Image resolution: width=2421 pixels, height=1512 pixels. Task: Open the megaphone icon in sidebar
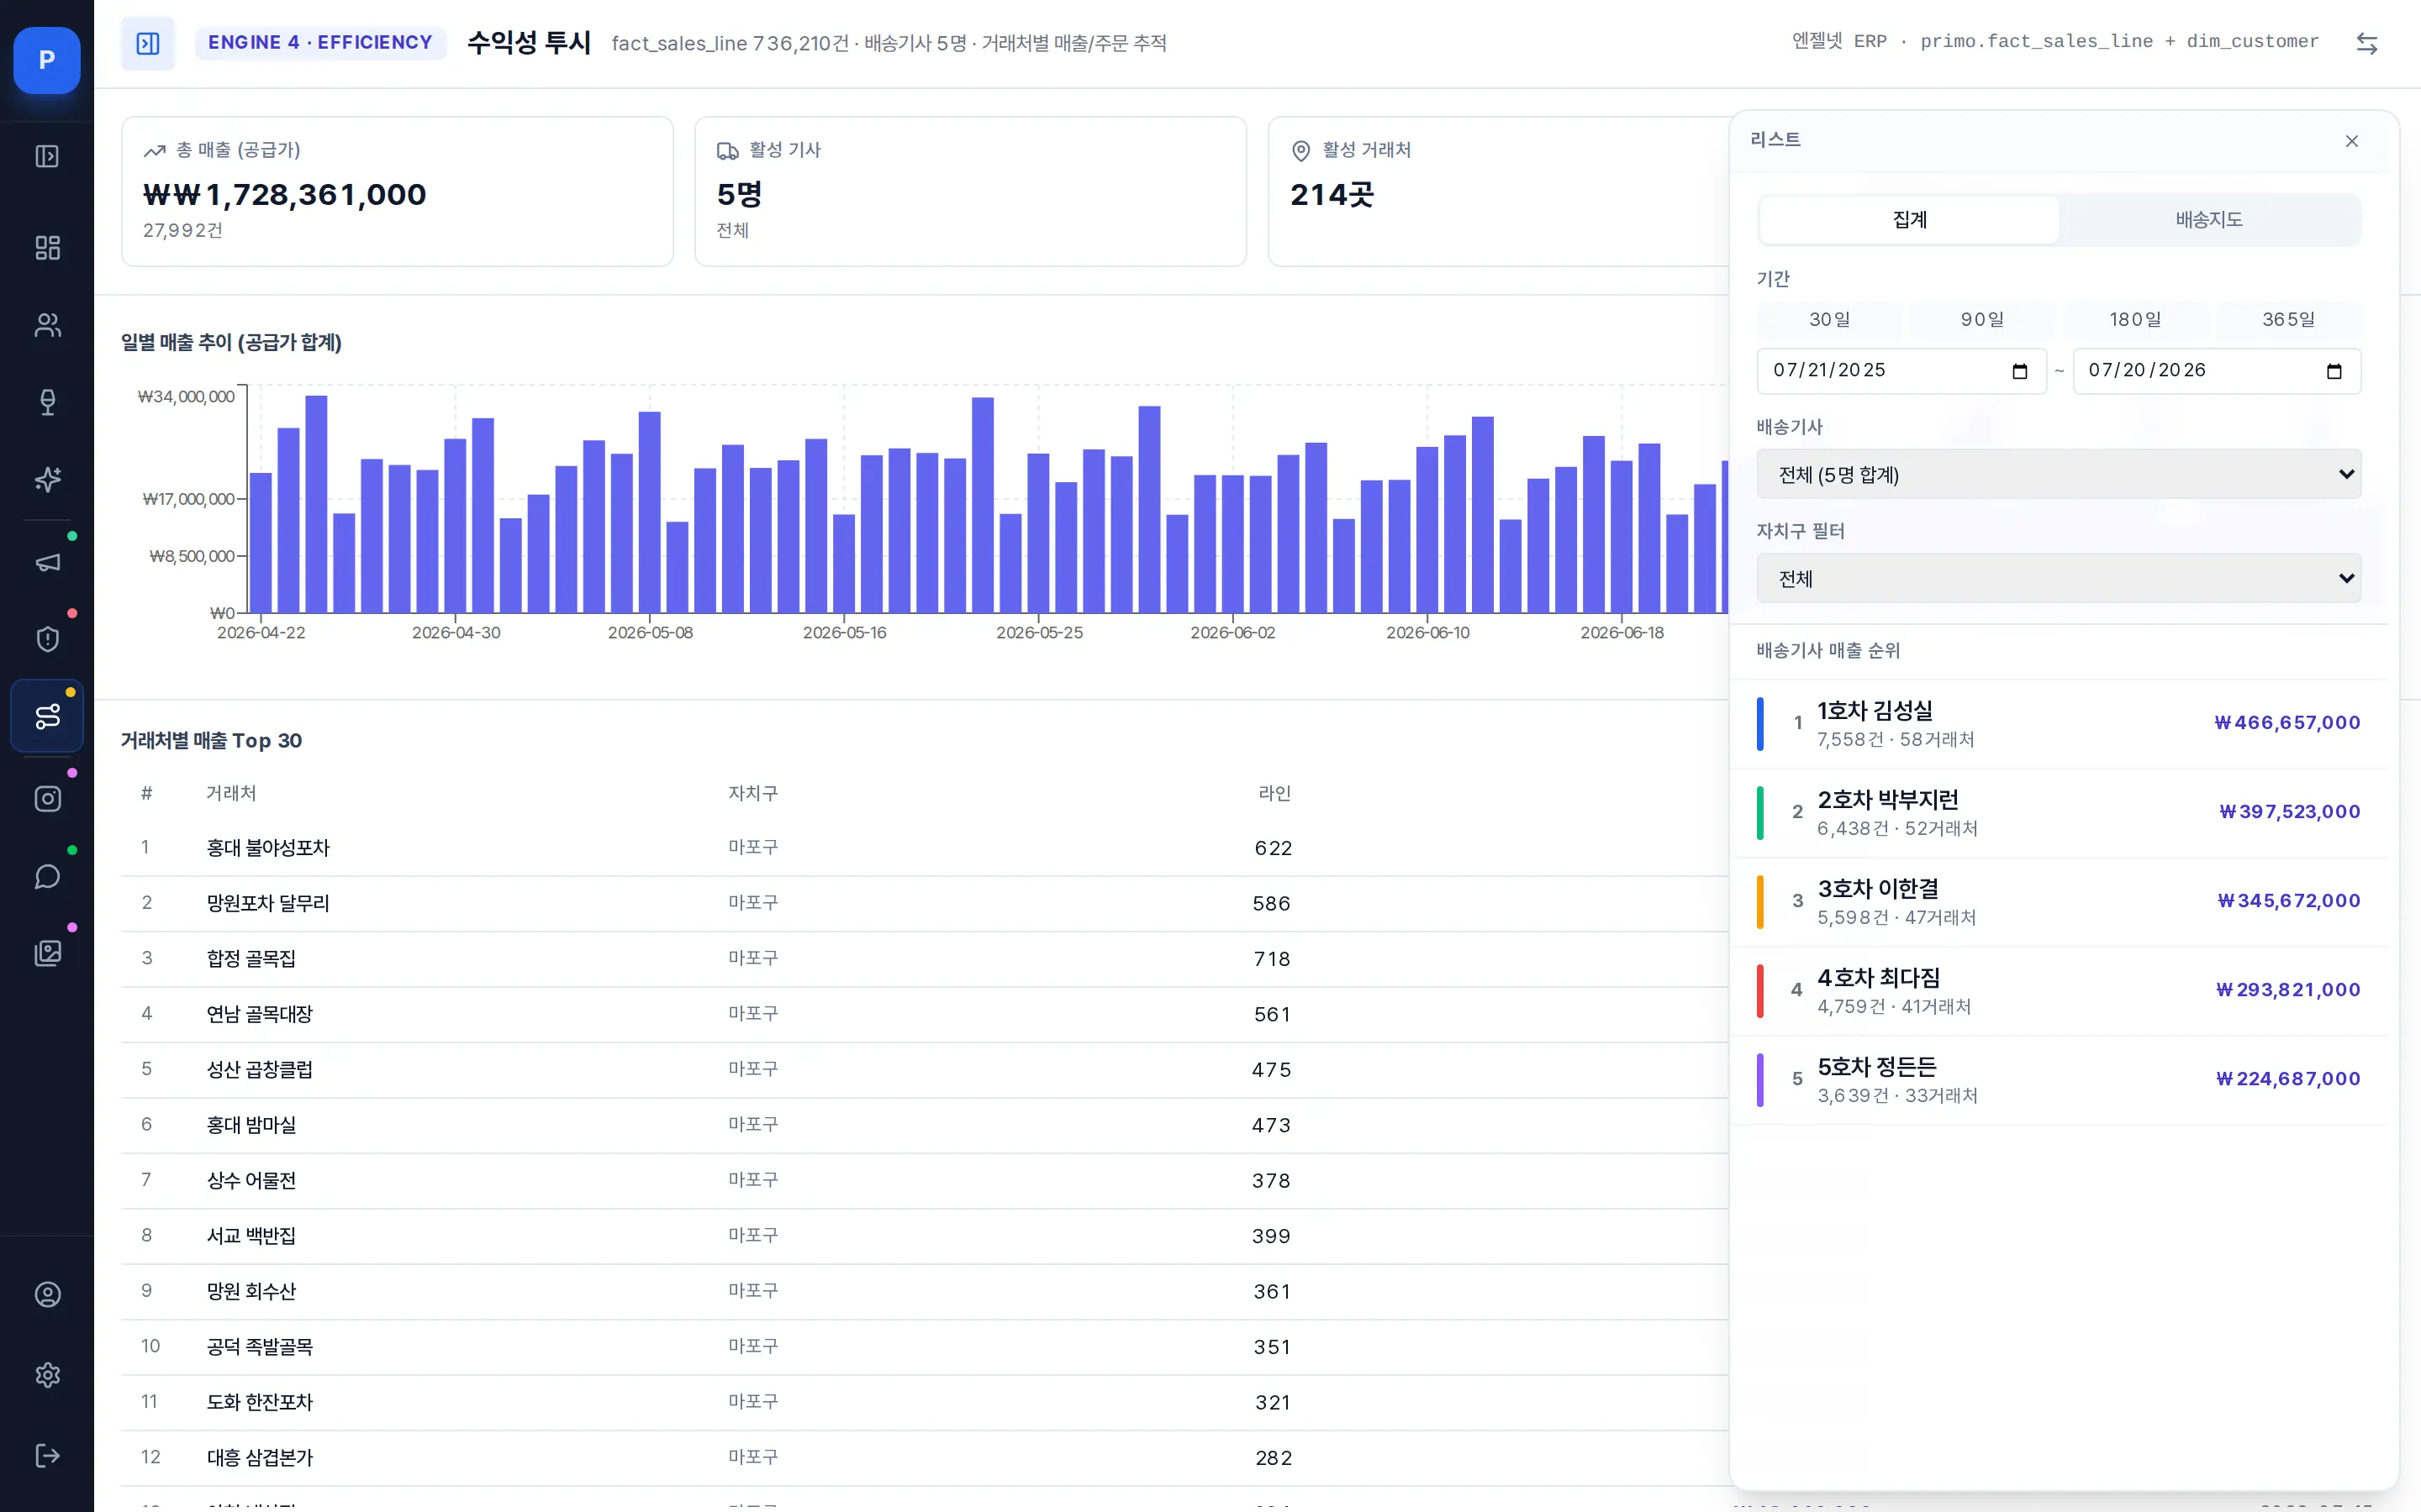click(x=47, y=562)
